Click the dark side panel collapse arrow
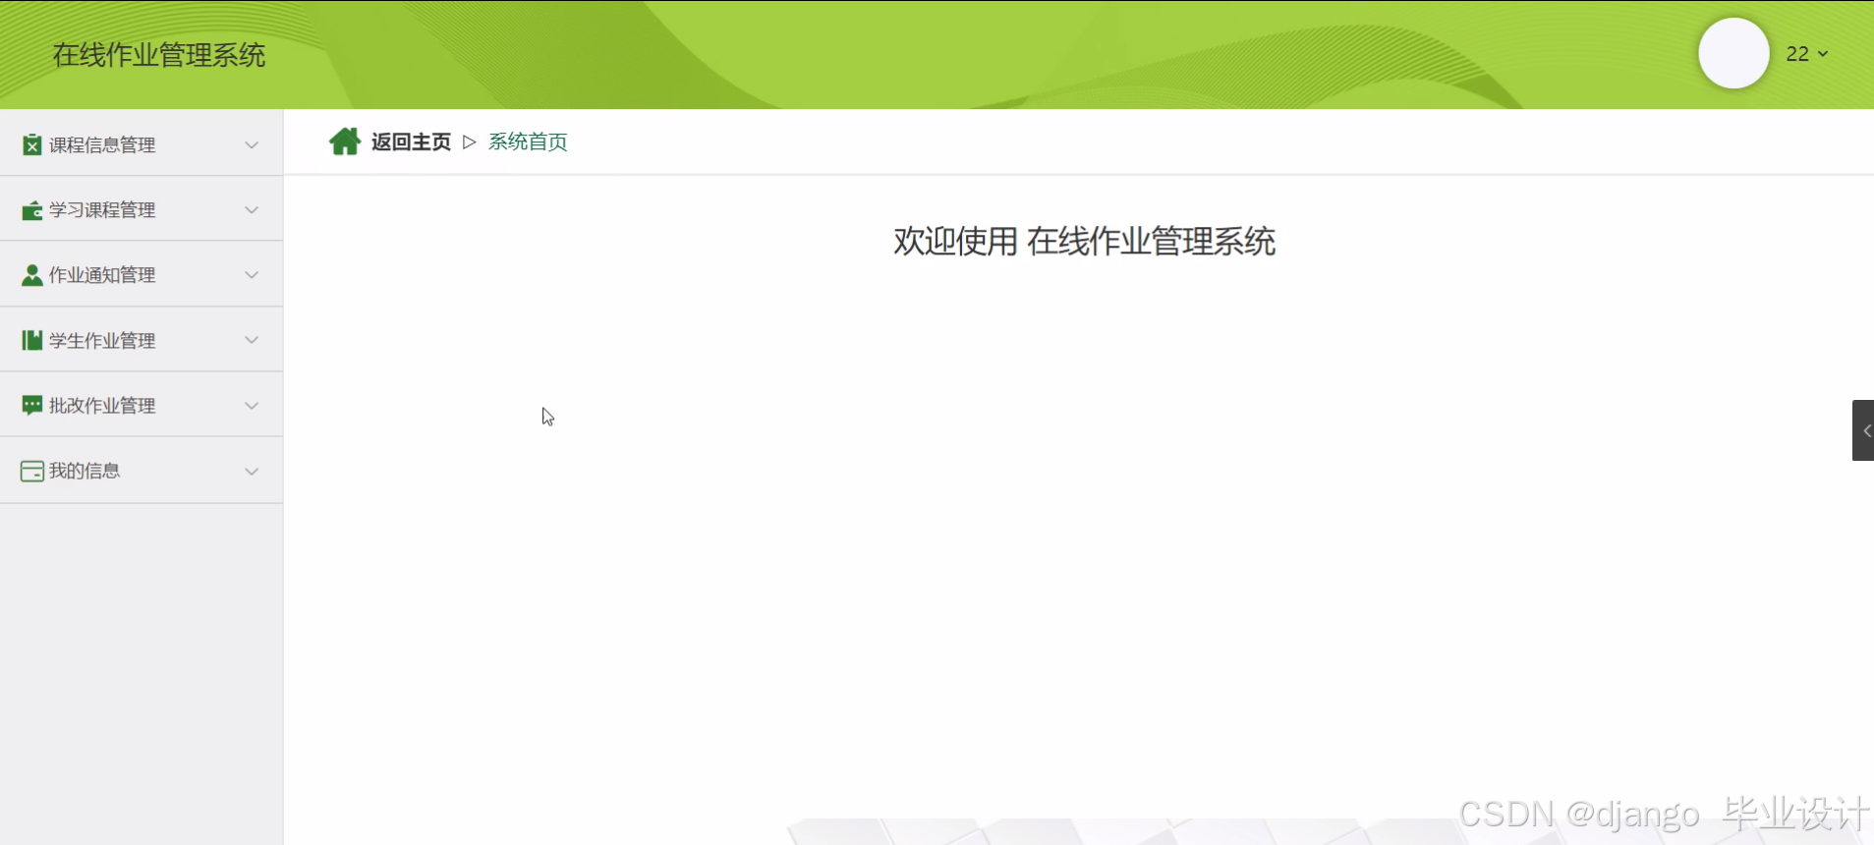 tap(1863, 430)
